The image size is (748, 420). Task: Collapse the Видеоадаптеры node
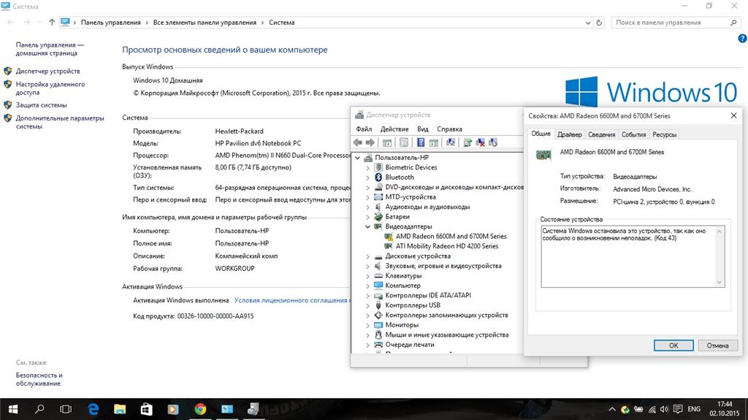pyautogui.click(x=367, y=226)
